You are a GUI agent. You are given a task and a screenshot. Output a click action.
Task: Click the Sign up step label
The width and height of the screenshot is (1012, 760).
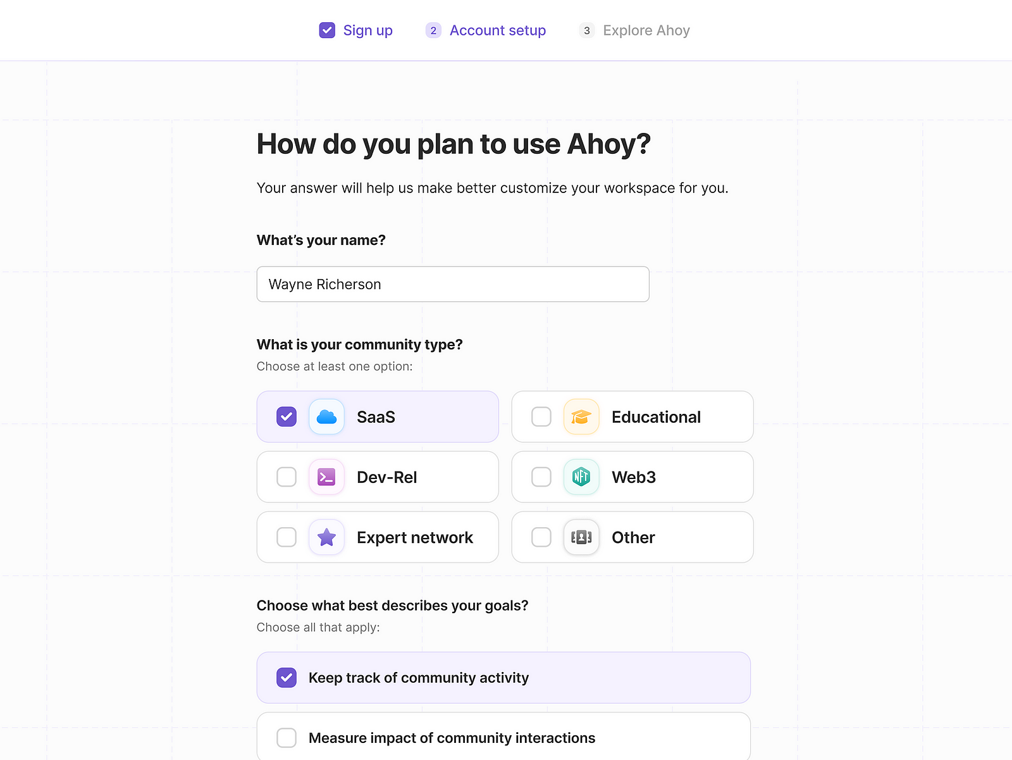[367, 30]
